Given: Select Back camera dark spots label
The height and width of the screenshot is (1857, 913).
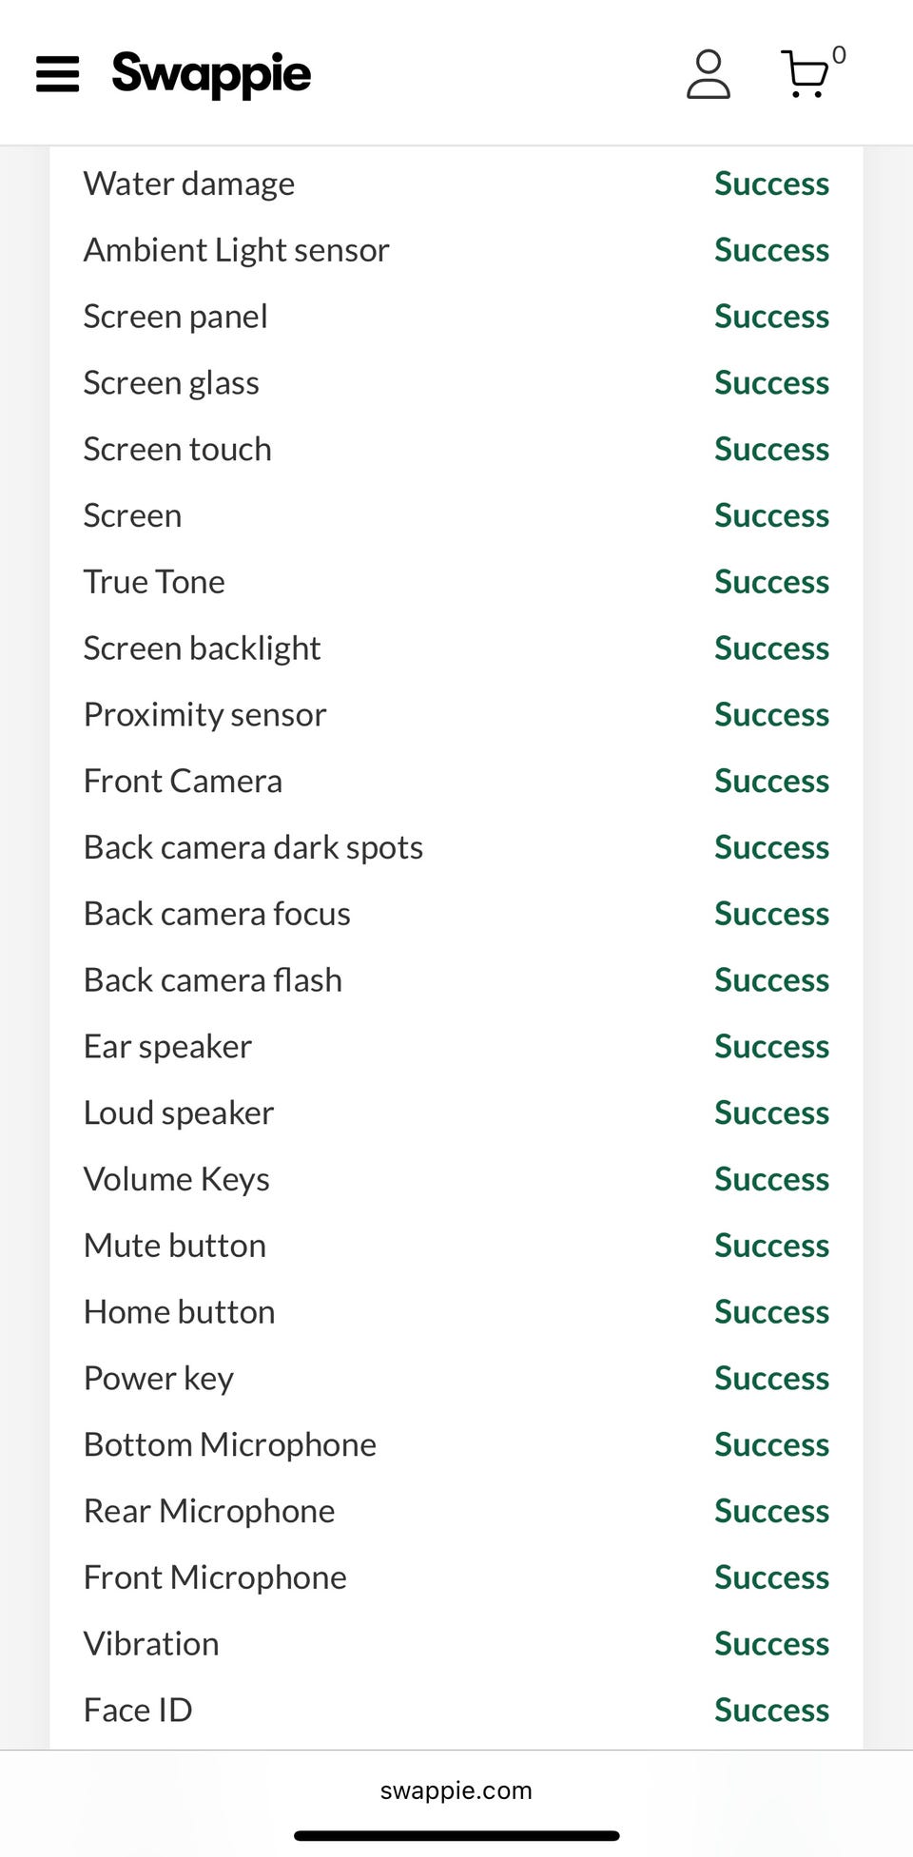Looking at the screenshot, I should (x=253, y=847).
